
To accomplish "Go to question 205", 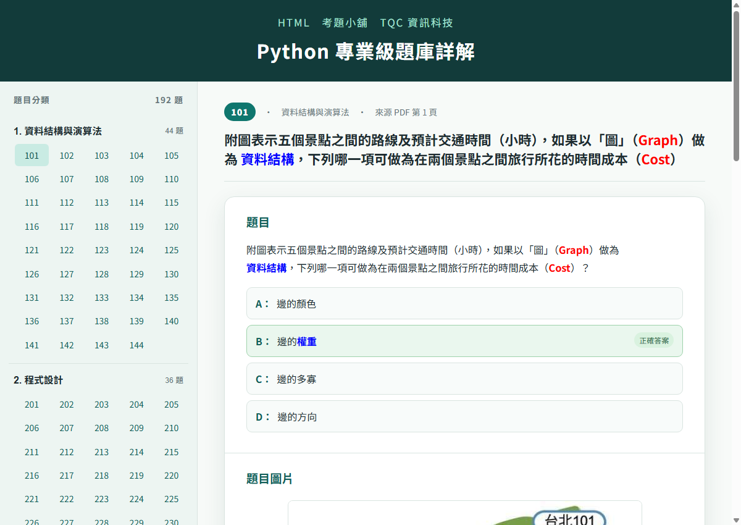I will (x=172, y=405).
